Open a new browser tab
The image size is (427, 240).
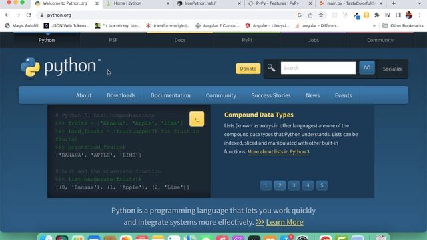click(394, 3)
